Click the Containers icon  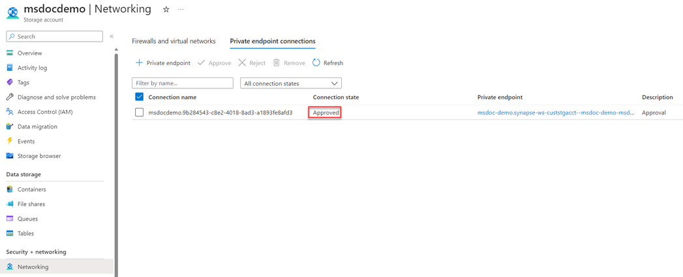[x=10, y=189]
